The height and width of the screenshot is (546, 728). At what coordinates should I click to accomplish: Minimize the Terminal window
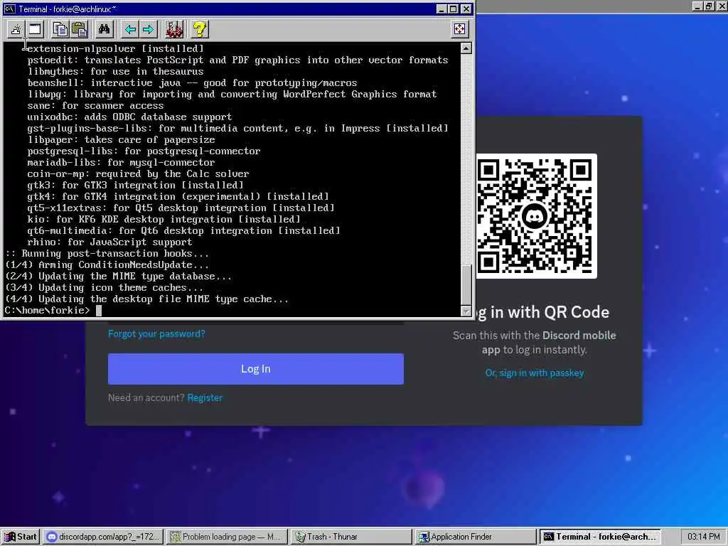(441, 9)
